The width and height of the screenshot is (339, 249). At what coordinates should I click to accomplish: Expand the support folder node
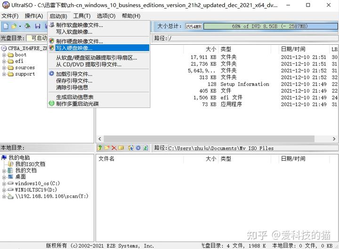click(x=4, y=74)
